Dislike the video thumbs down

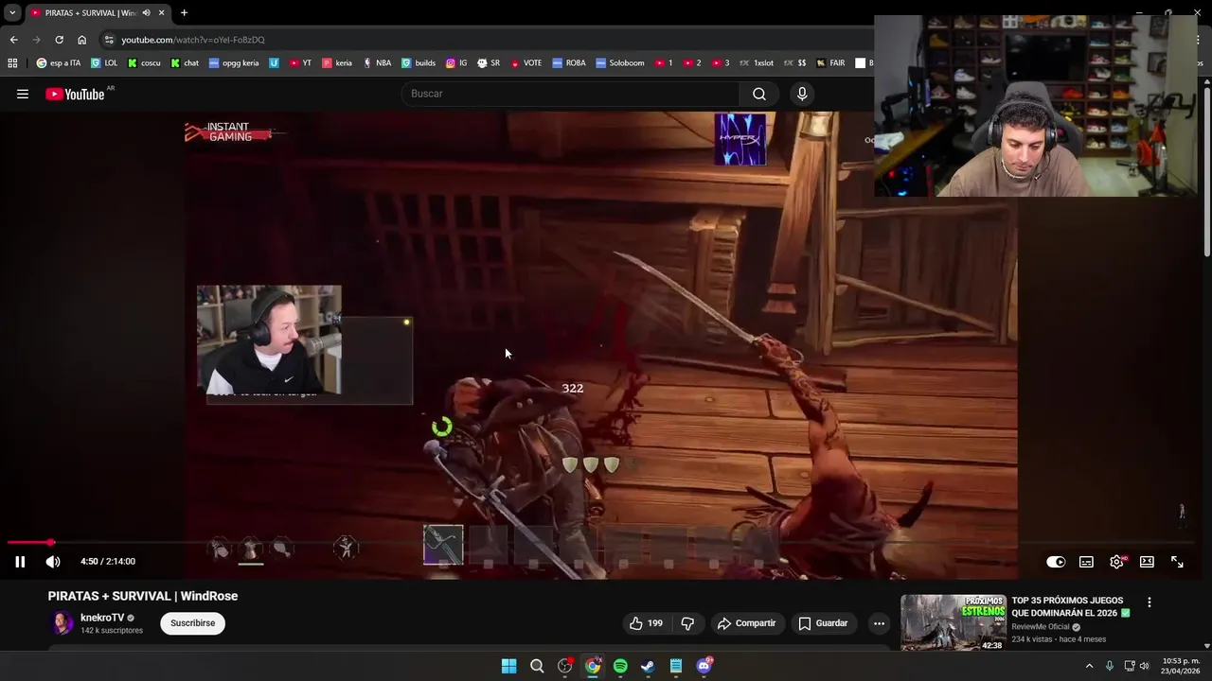coord(688,623)
